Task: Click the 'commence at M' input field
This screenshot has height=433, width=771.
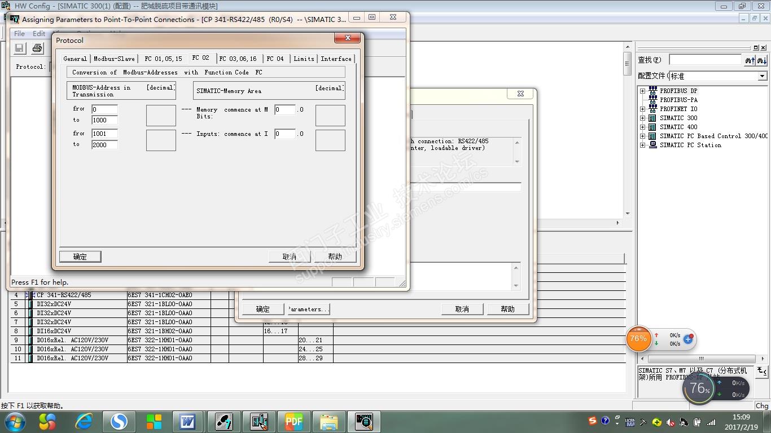Action: (285, 109)
